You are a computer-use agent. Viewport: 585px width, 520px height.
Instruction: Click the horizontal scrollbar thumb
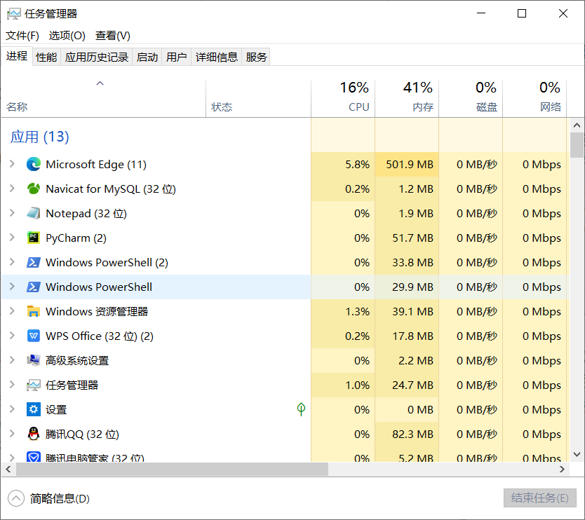tap(172, 470)
